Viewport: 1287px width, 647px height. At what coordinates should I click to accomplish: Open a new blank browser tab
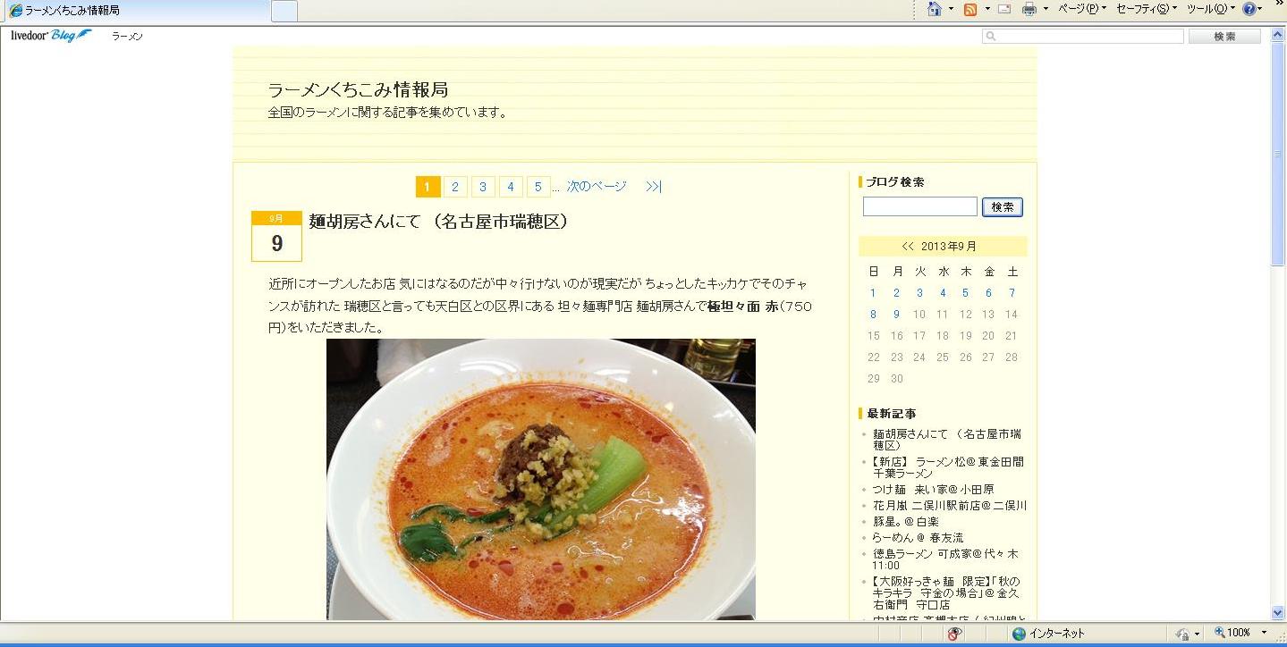tap(284, 11)
